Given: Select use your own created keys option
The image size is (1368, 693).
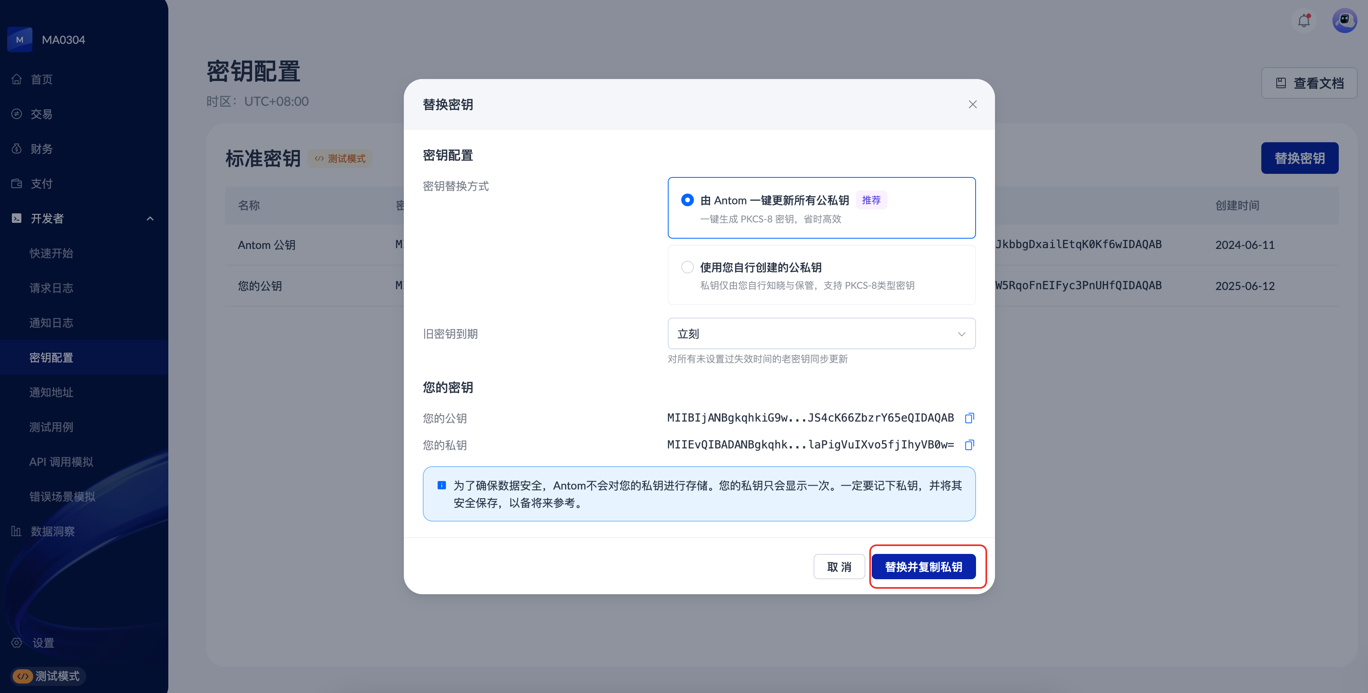Looking at the screenshot, I should [x=687, y=267].
